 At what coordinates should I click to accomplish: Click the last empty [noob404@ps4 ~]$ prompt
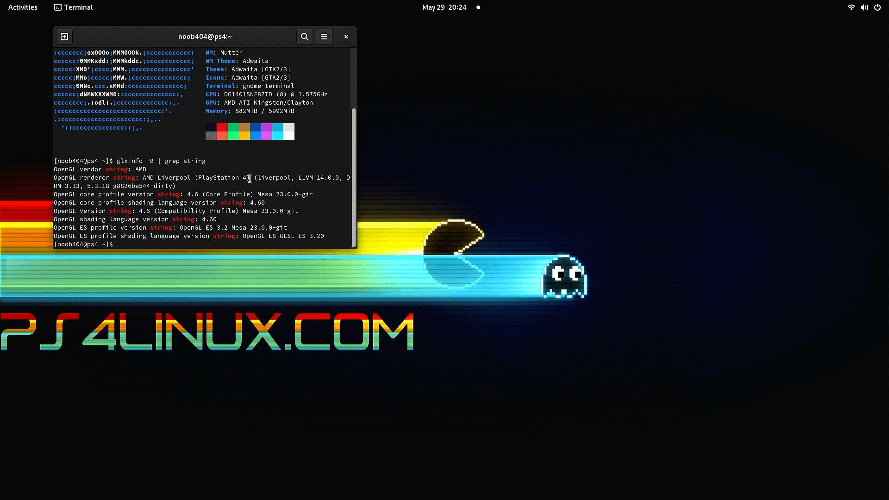tap(83, 244)
